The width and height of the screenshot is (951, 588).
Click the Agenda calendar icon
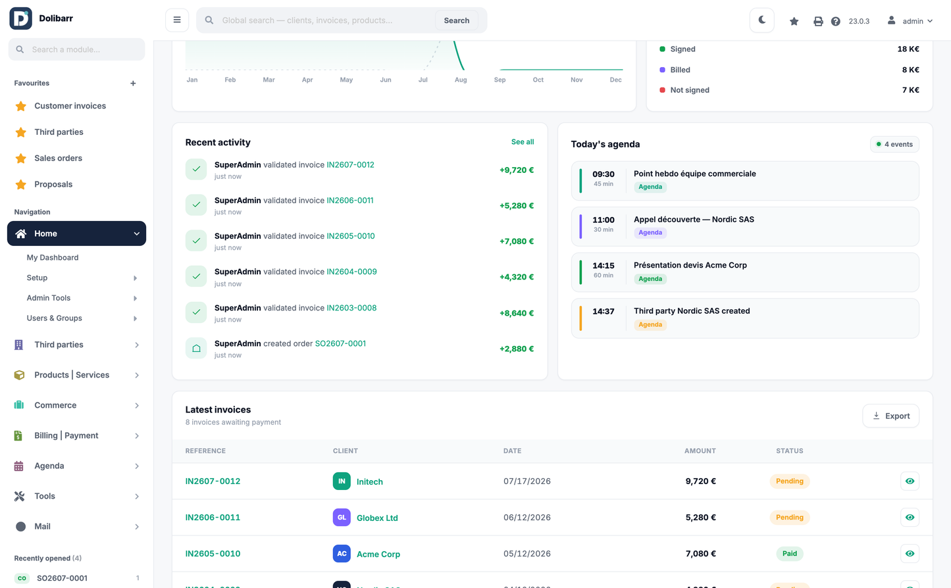19,466
